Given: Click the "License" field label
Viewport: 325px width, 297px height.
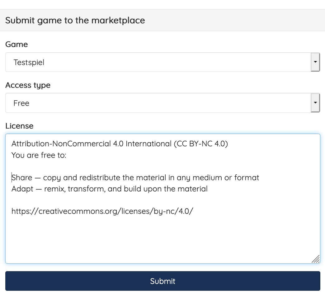Looking at the screenshot, I should click(x=19, y=126).
